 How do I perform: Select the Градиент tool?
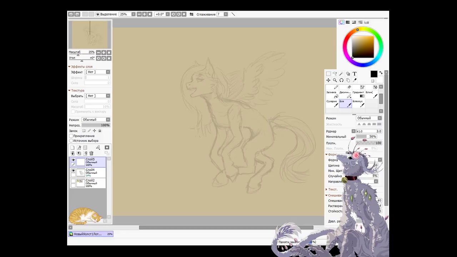pyautogui.click(x=358, y=94)
